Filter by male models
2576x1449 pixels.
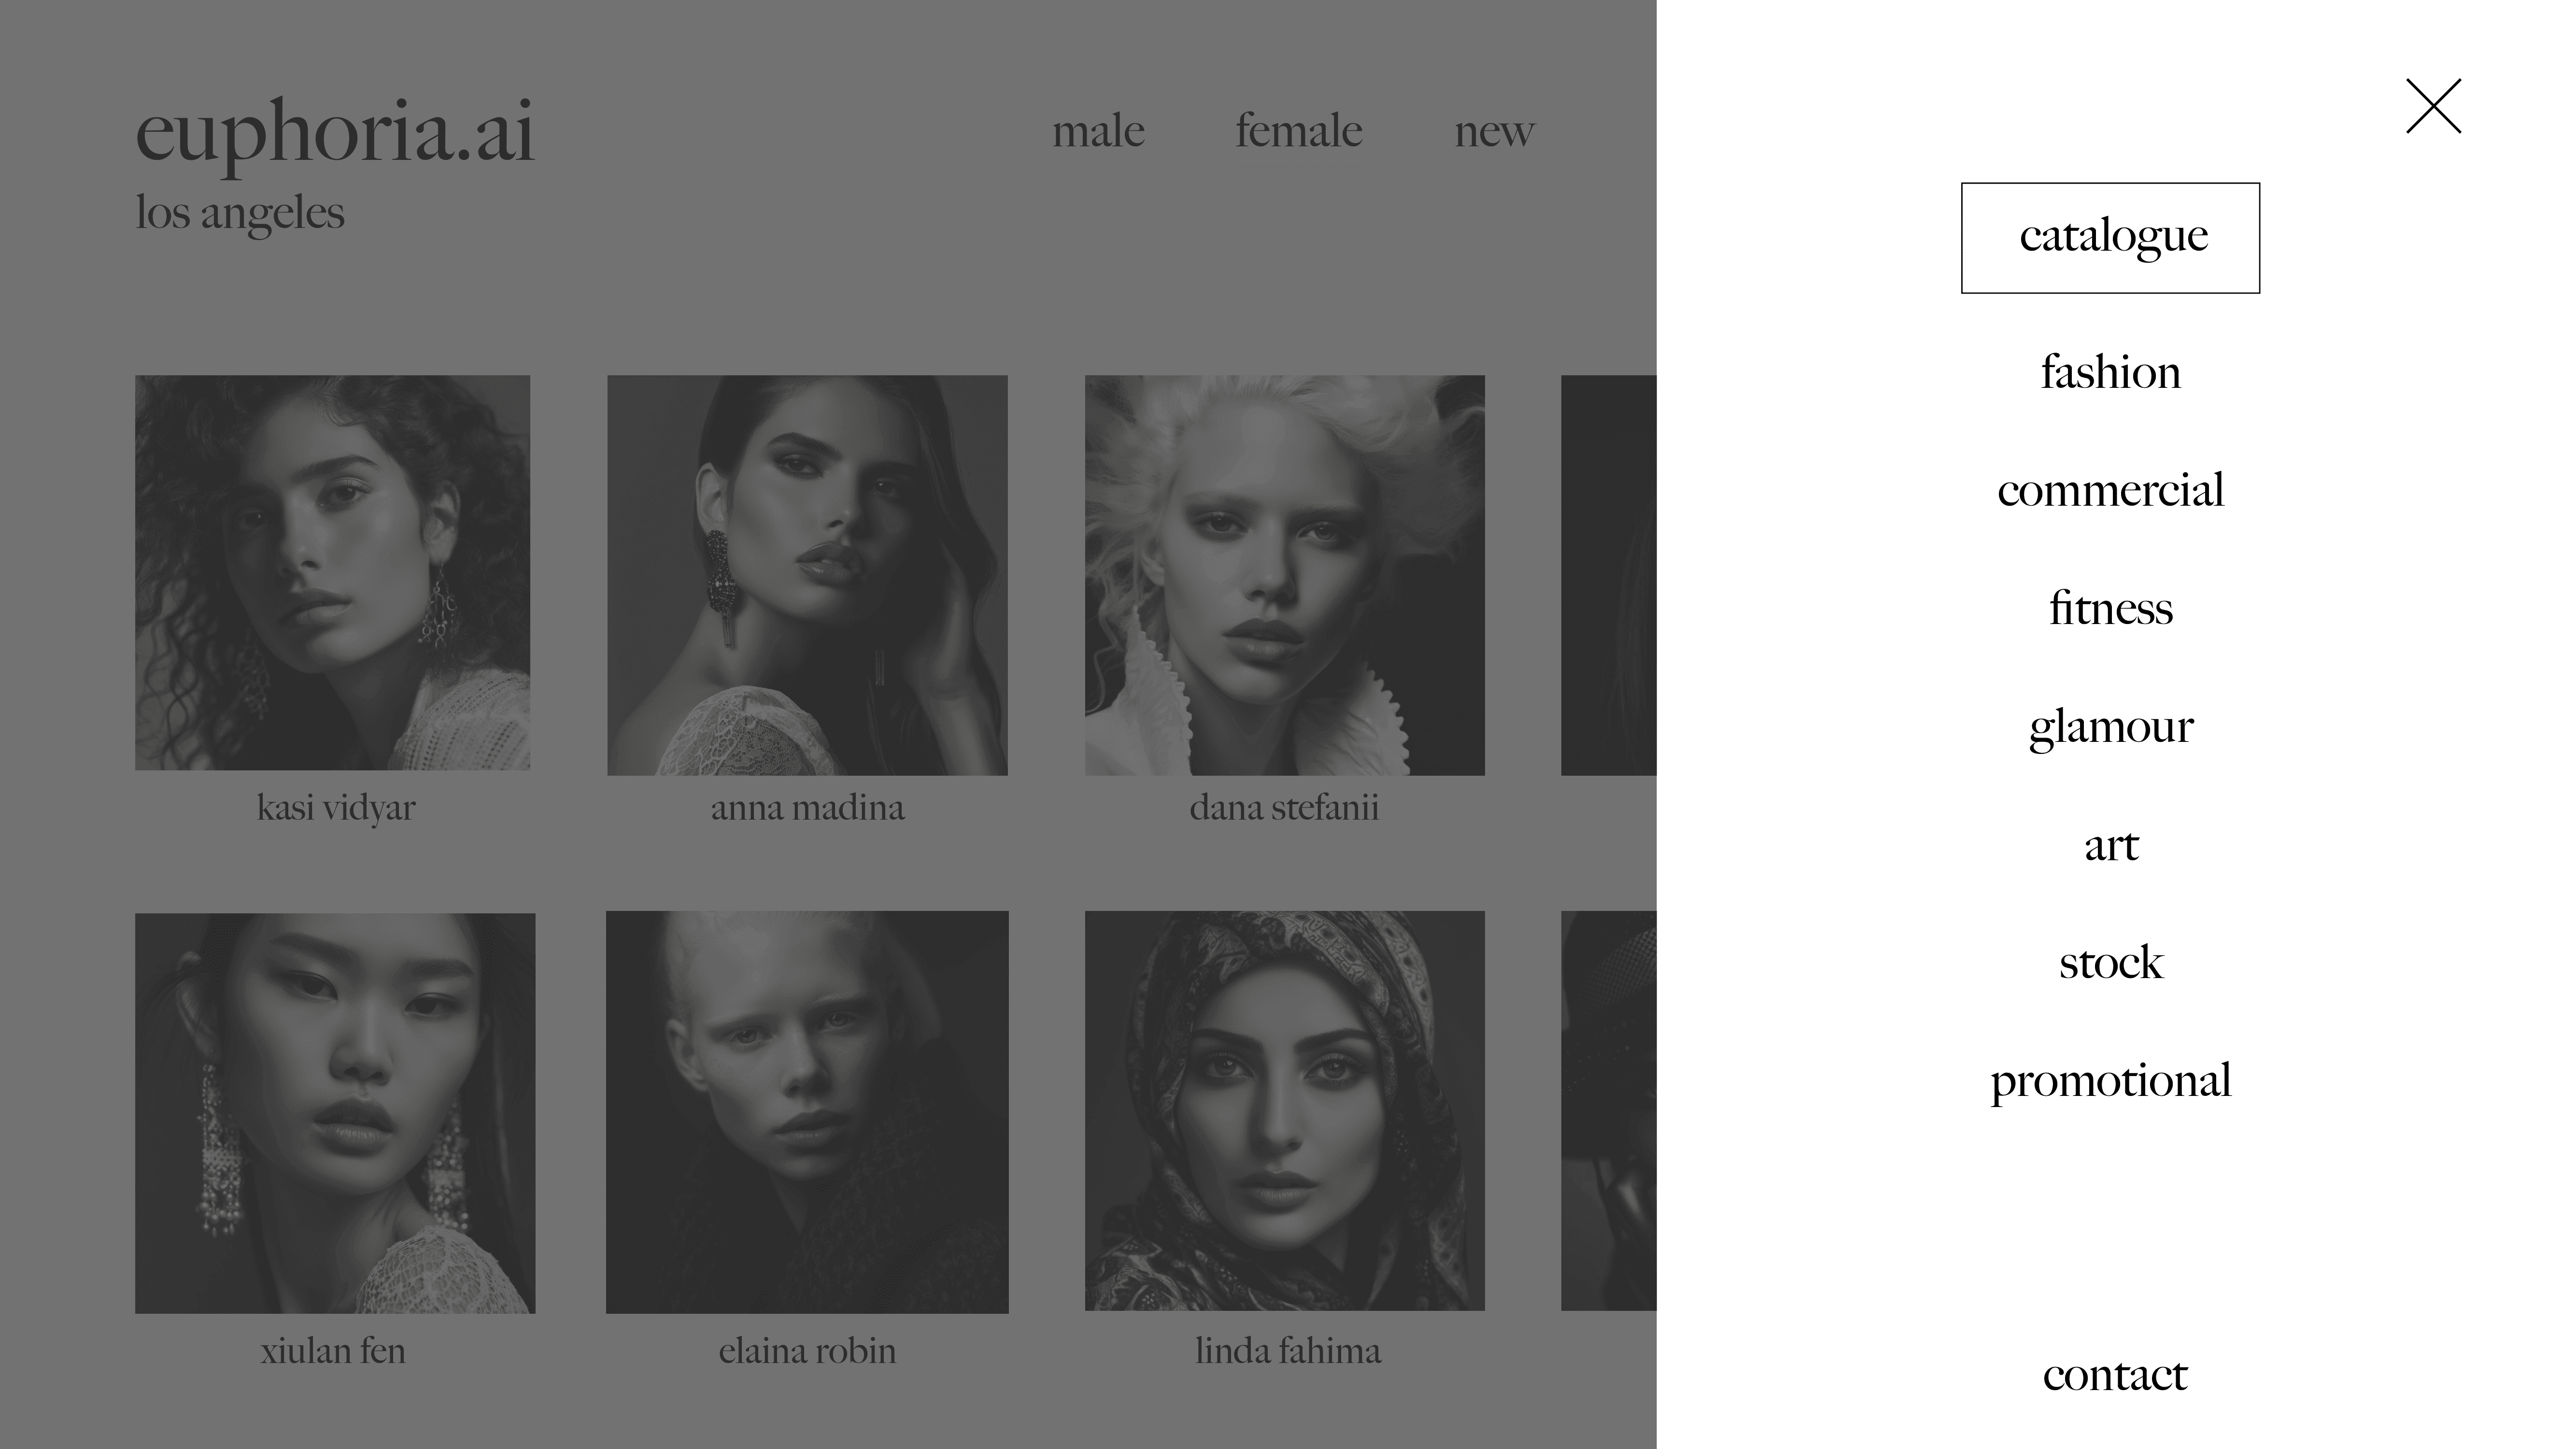[x=1098, y=131]
